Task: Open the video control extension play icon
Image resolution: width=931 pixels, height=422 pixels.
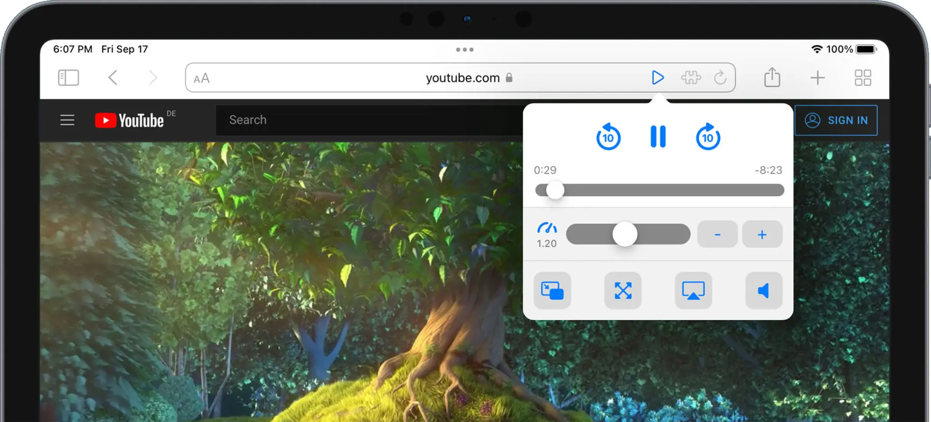Action: click(x=657, y=78)
